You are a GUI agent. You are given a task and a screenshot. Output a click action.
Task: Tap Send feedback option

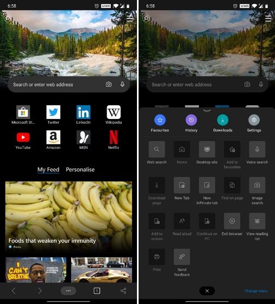pyautogui.click(x=182, y=263)
